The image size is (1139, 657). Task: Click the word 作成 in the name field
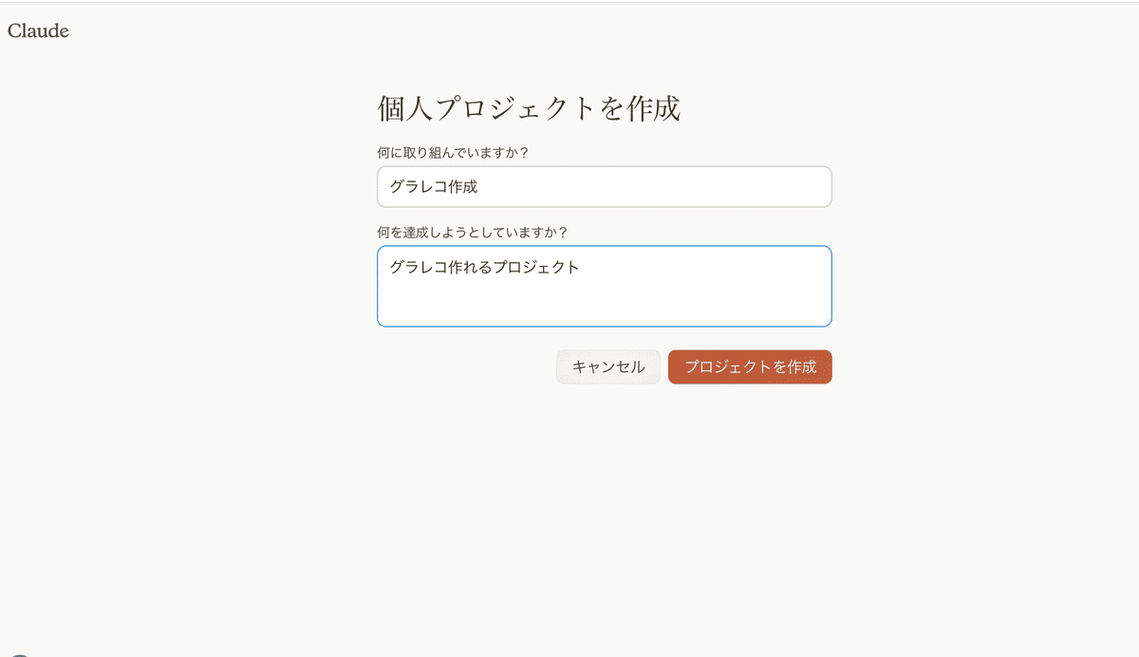click(463, 187)
